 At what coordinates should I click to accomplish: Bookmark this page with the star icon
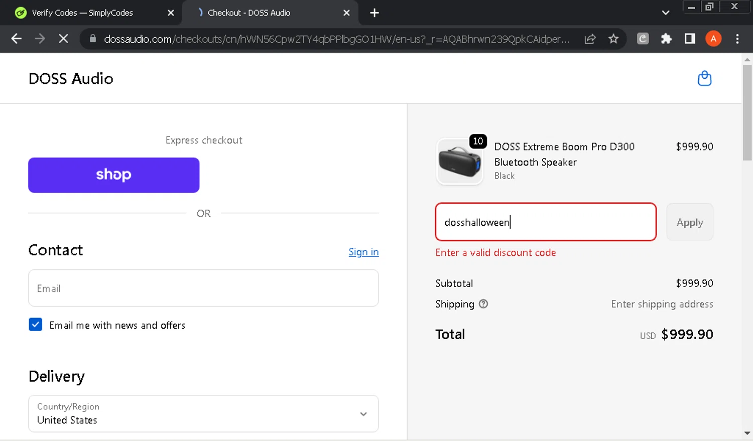click(x=613, y=39)
